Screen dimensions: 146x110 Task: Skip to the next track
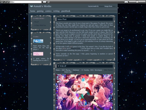click(x=8, y=2)
